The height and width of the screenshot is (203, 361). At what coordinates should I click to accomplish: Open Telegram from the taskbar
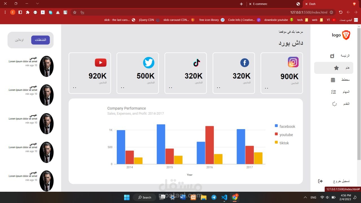click(214, 197)
